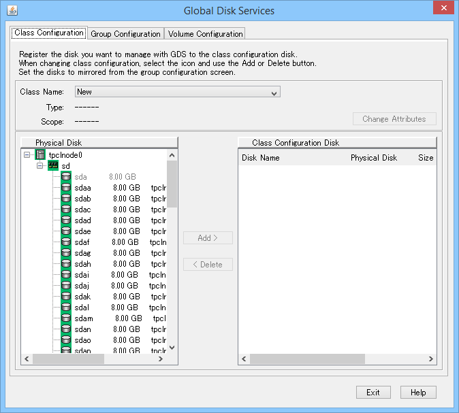
Task: Click Class Configuration Disk horizontal scrollbar thumb
Action: [x=307, y=359]
